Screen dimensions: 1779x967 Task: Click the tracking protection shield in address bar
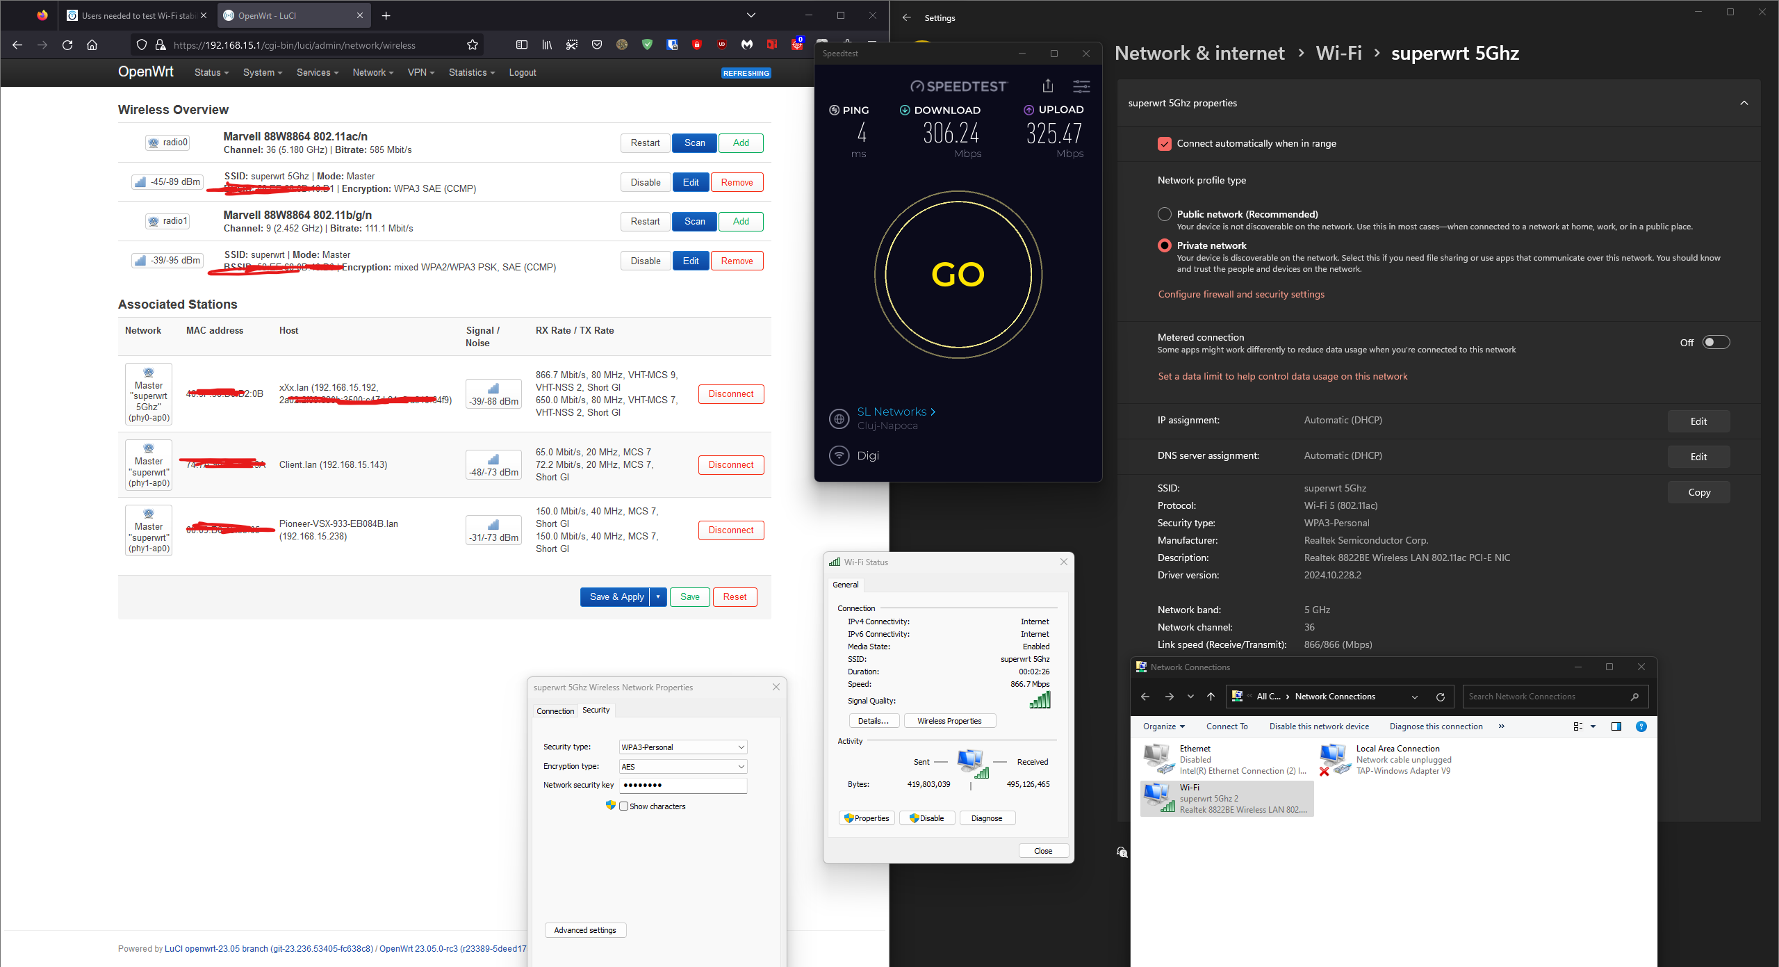142,45
